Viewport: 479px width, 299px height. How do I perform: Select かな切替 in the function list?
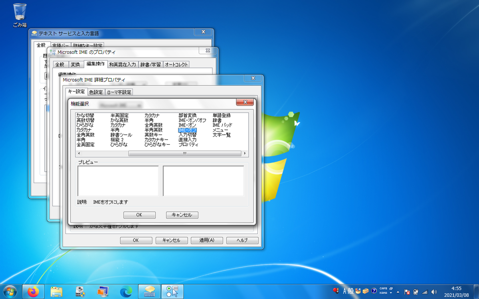[x=85, y=116]
